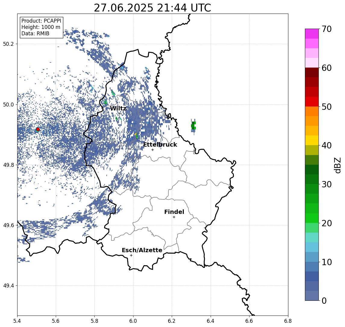345x327 pixels.
Task: Click the red dot marker on the map
Action: pos(38,129)
